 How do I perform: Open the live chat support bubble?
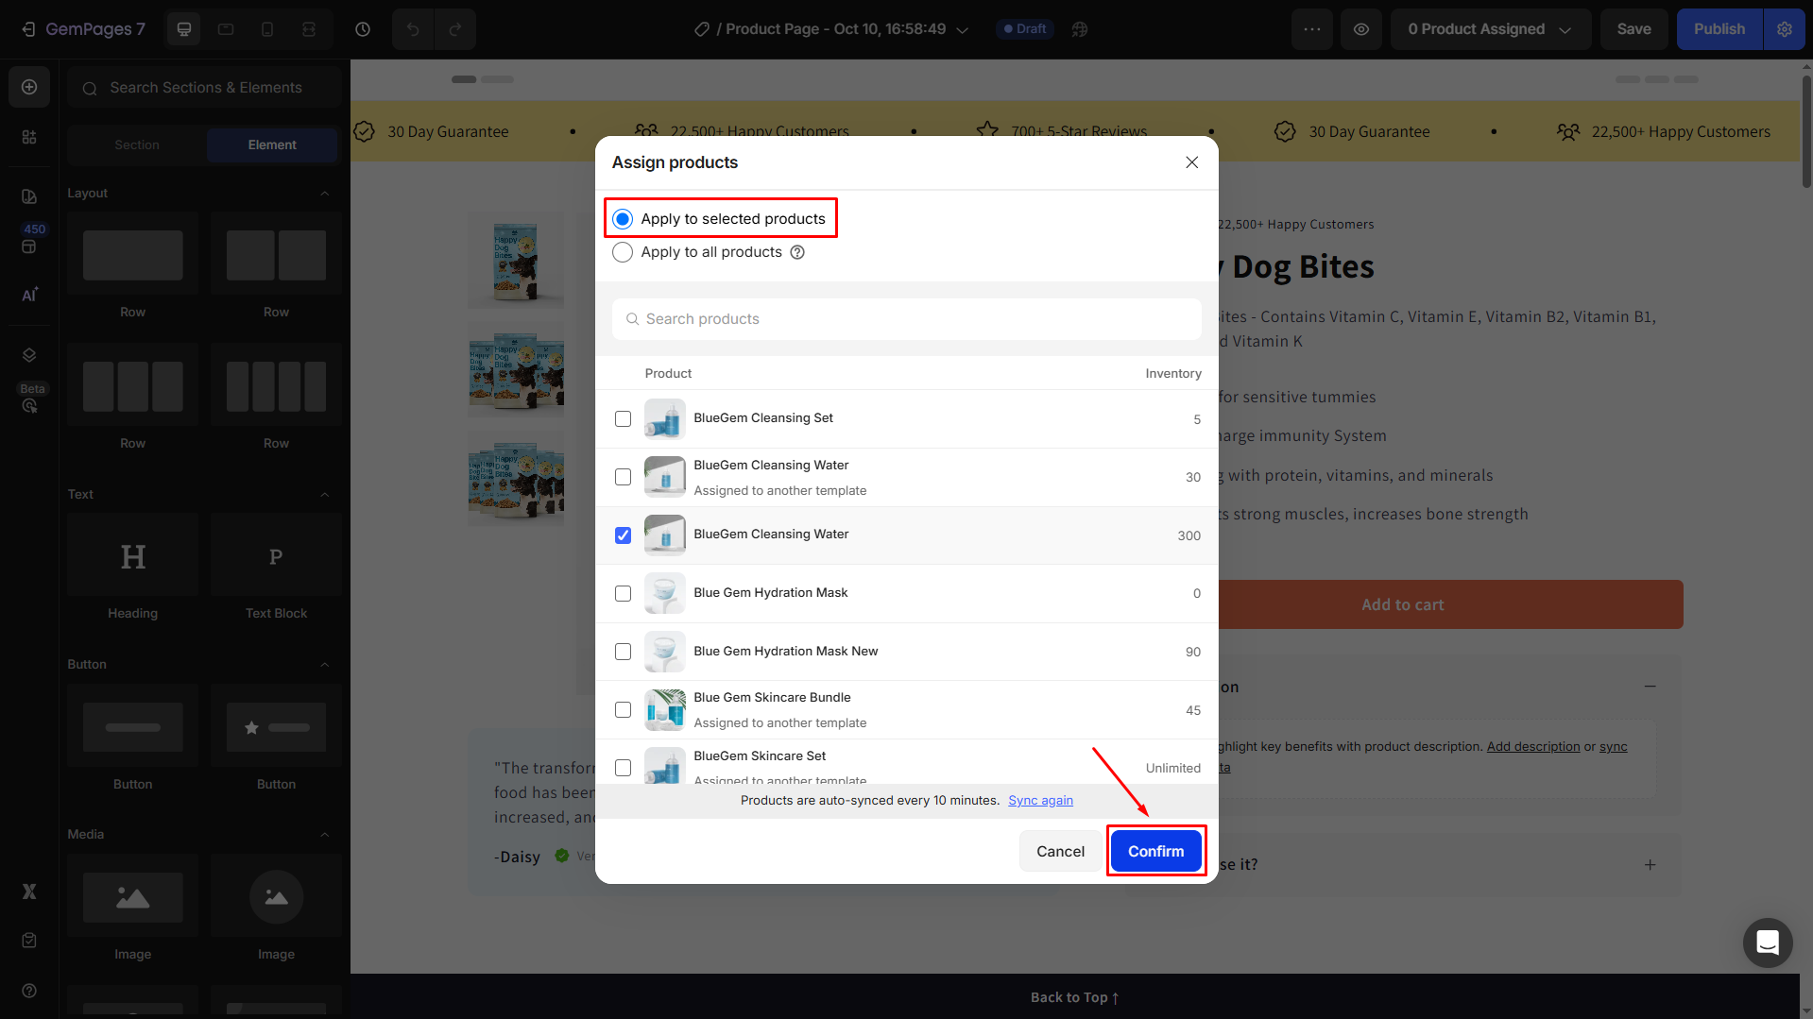click(x=1767, y=943)
